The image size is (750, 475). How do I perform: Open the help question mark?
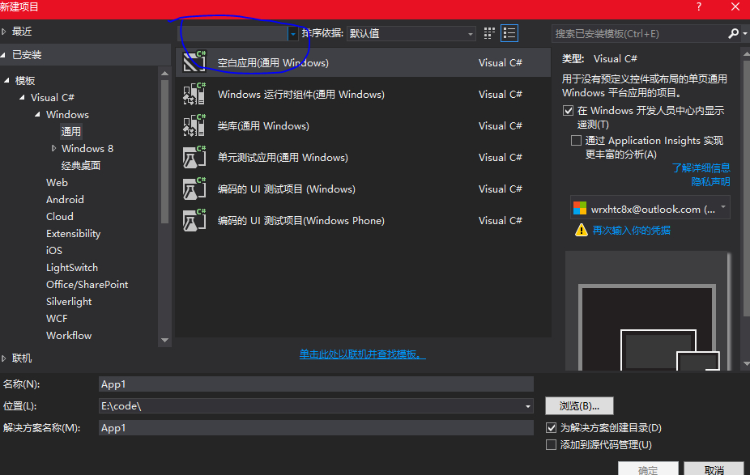tap(699, 6)
